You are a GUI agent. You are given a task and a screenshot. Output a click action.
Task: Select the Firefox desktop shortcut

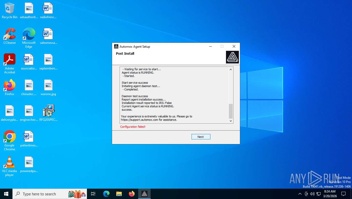pos(10,88)
